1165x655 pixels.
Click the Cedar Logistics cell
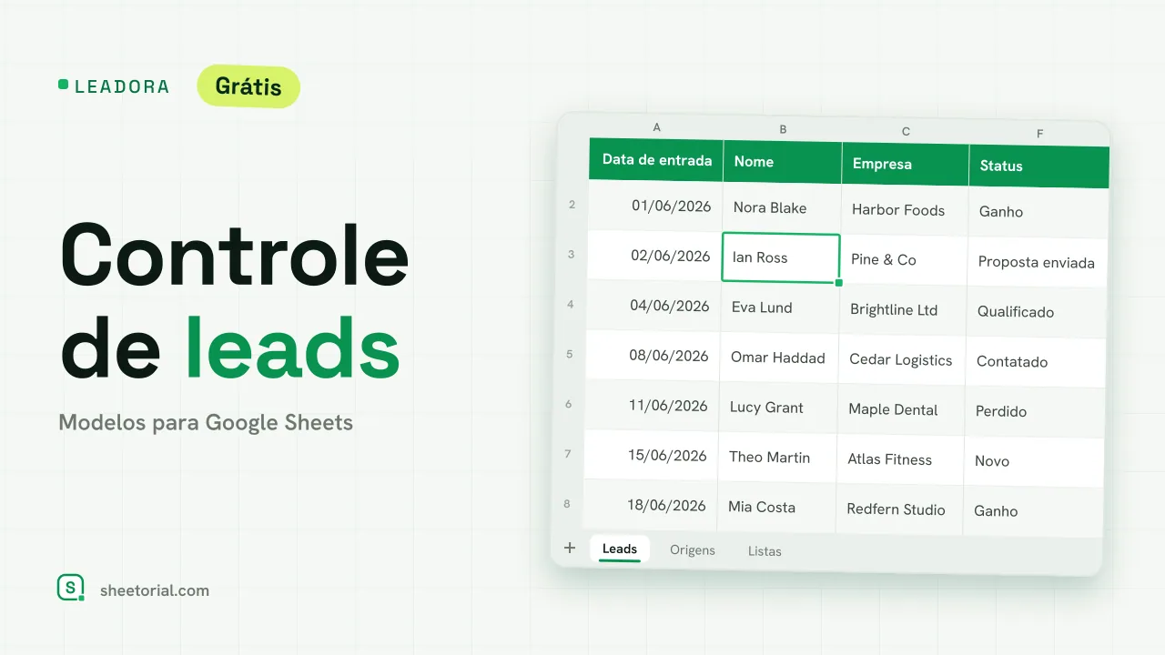coord(902,360)
